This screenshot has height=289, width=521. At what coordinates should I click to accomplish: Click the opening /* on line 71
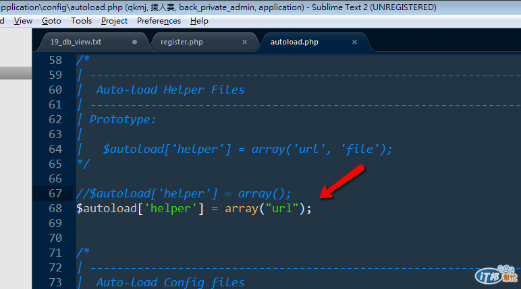pyautogui.click(x=83, y=253)
